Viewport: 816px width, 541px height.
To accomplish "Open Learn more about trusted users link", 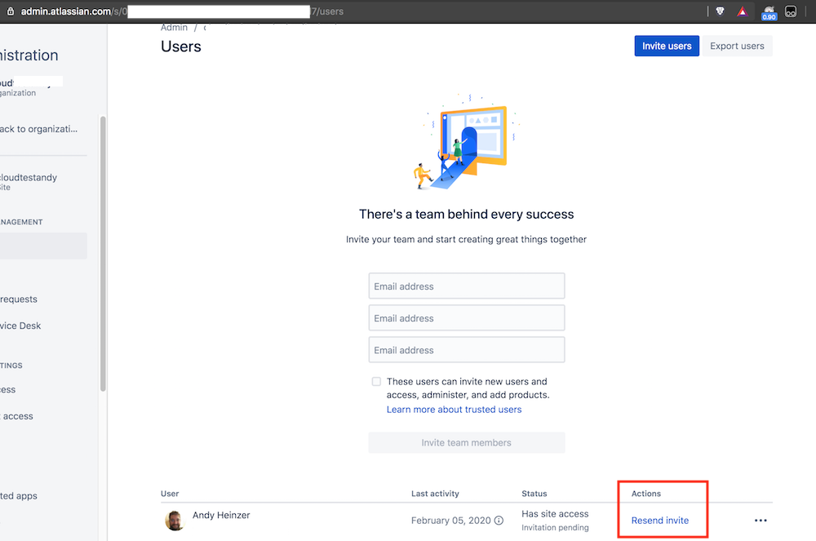I will pyautogui.click(x=454, y=409).
